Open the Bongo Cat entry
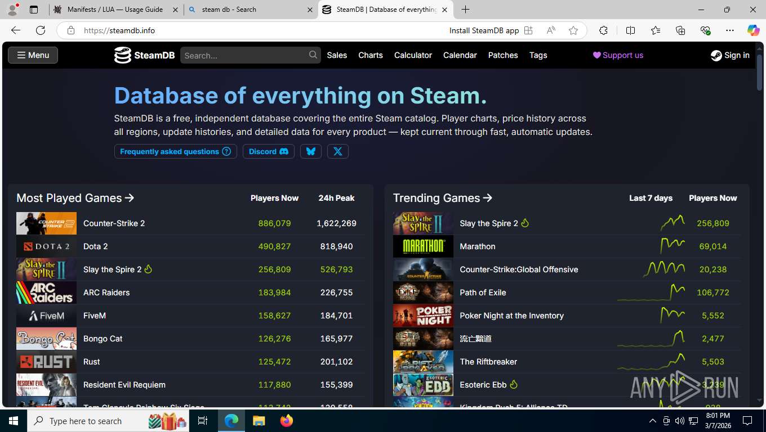This screenshot has height=432, width=766. tap(103, 339)
